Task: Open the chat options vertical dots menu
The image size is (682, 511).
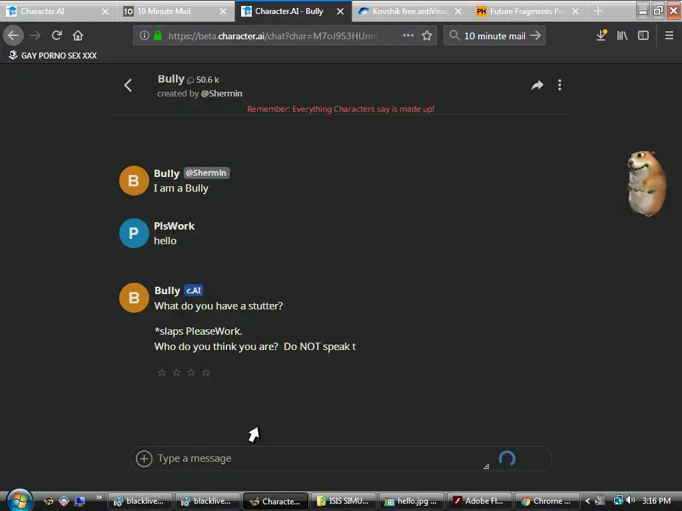Action: [559, 85]
